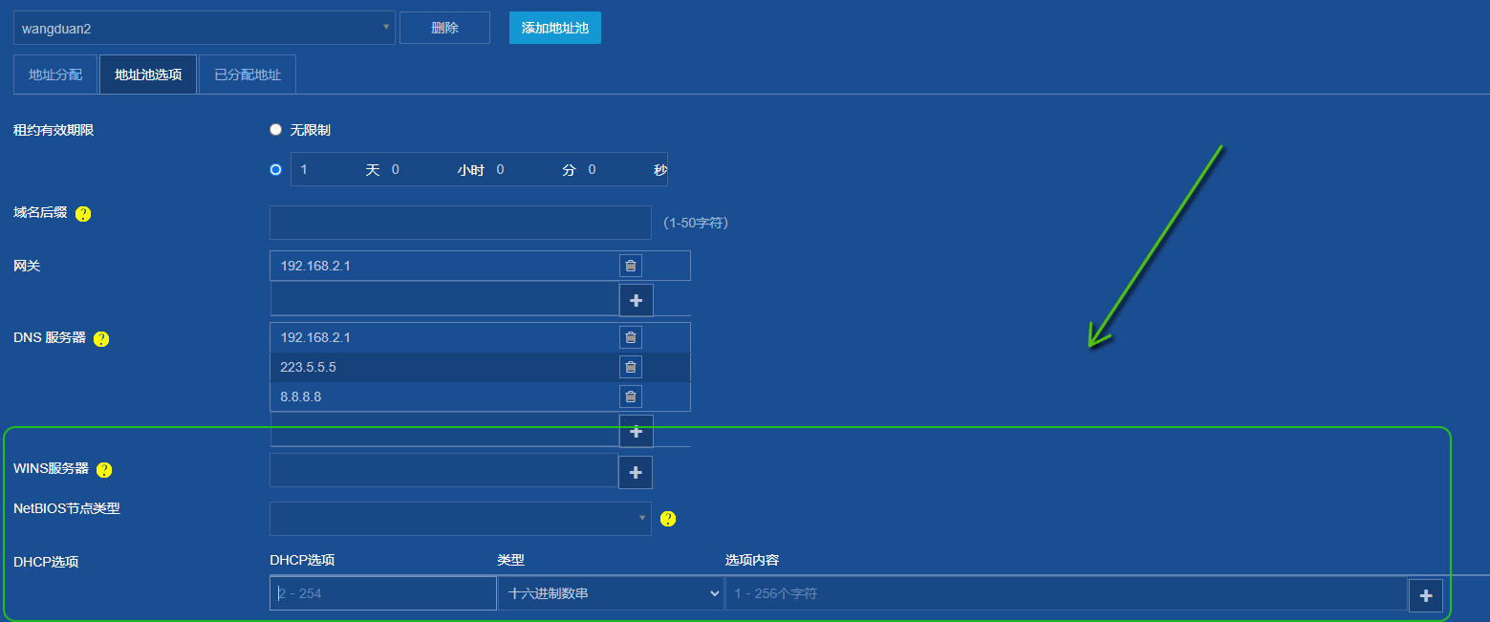This screenshot has height=622, width=1490.
Task: Focus the DHCP option number field 2 - 254
Action: pyautogui.click(x=383, y=593)
